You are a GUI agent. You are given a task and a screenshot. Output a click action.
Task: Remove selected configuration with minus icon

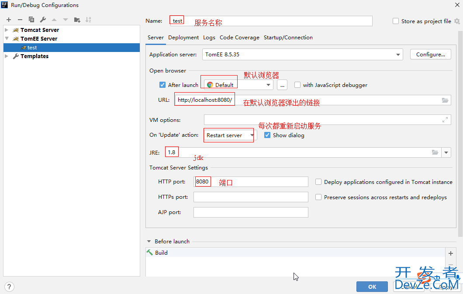pyautogui.click(x=20, y=20)
